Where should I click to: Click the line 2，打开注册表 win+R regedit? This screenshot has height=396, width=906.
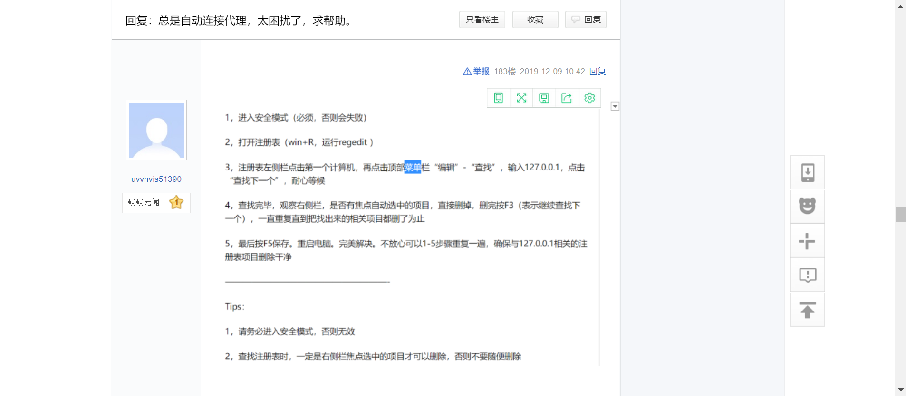(x=299, y=142)
